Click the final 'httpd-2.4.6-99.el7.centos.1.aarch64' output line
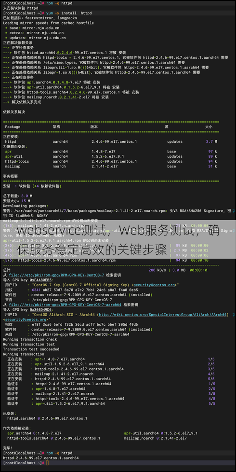236x472 pixels. click(x=41, y=458)
